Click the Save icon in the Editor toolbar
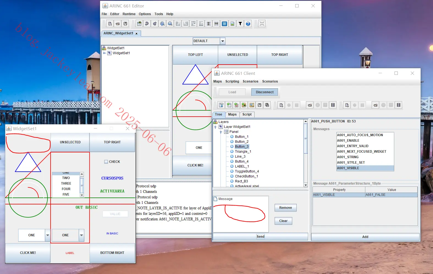This screenshot has height=274, width=433. pyautogui.click(x=125, y=24)
